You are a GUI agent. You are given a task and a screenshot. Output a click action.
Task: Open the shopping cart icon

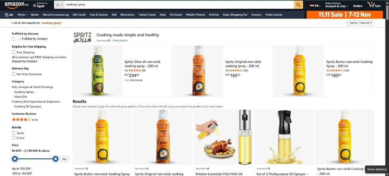[374, 5]
